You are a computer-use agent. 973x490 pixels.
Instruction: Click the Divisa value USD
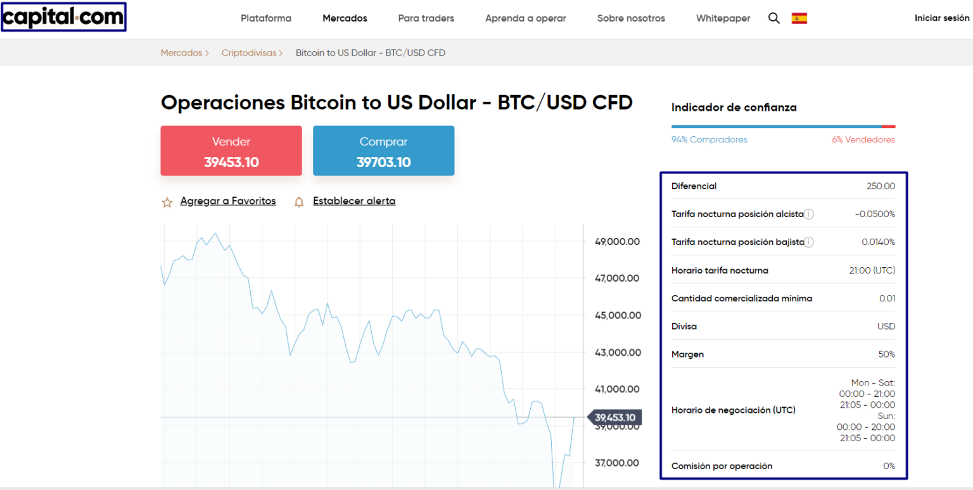click(886, 327)
